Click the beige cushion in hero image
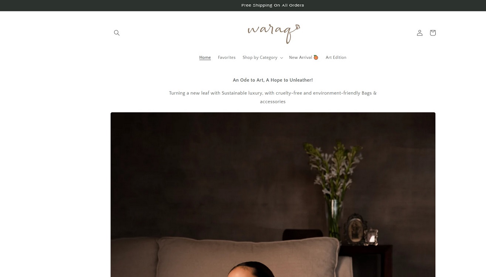 [x=248, y=255]
